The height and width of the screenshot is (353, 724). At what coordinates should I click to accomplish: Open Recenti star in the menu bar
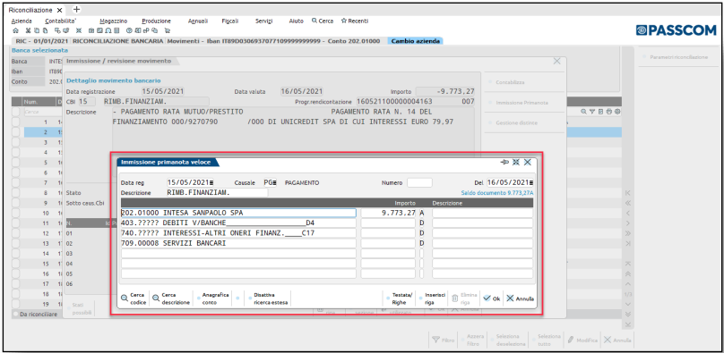coord(343,21)
